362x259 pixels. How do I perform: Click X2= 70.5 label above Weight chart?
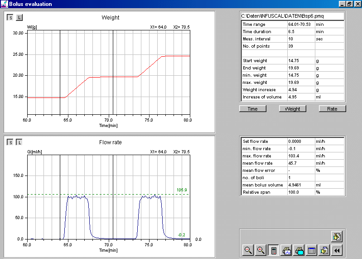point(182,27)
